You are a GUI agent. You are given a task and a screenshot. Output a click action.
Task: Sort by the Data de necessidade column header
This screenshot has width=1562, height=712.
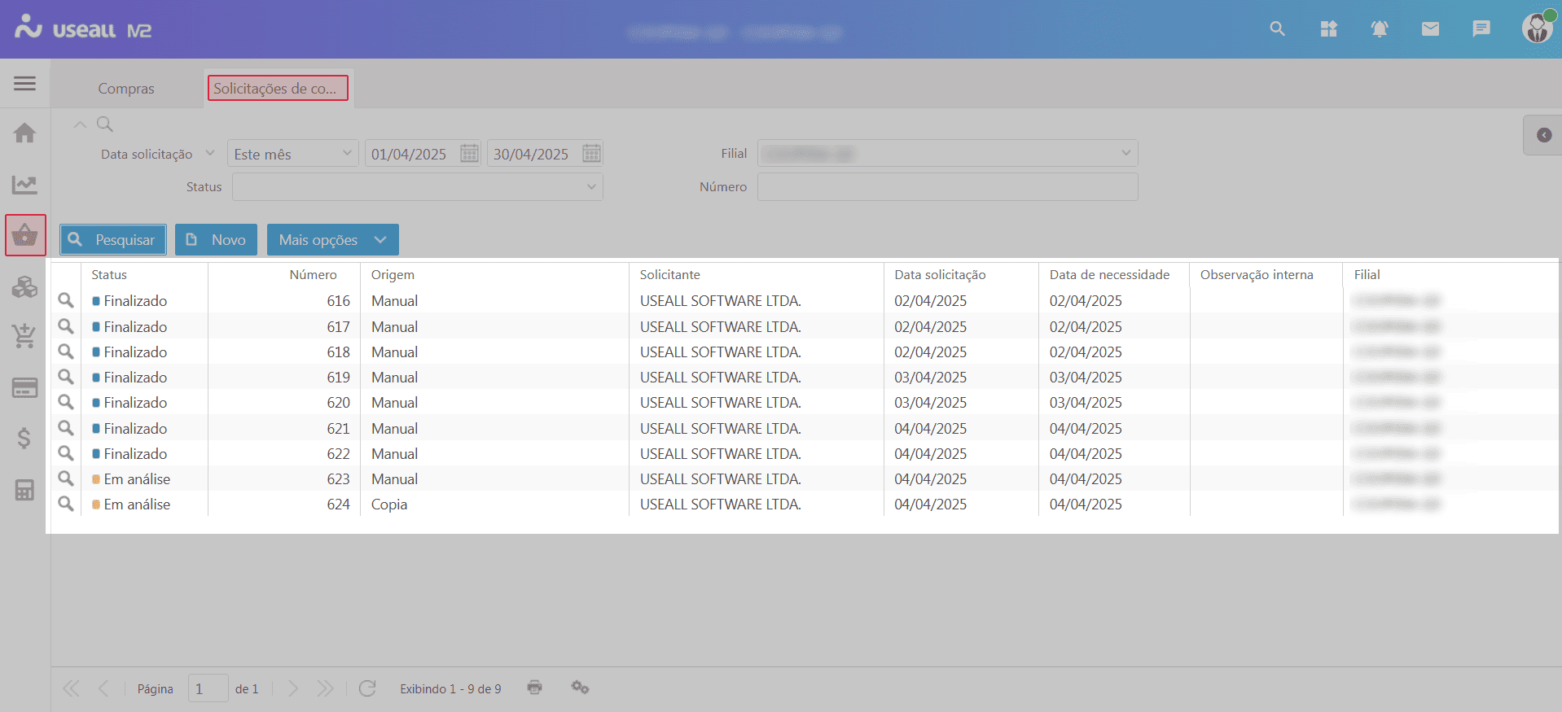tap(1108, 275)
